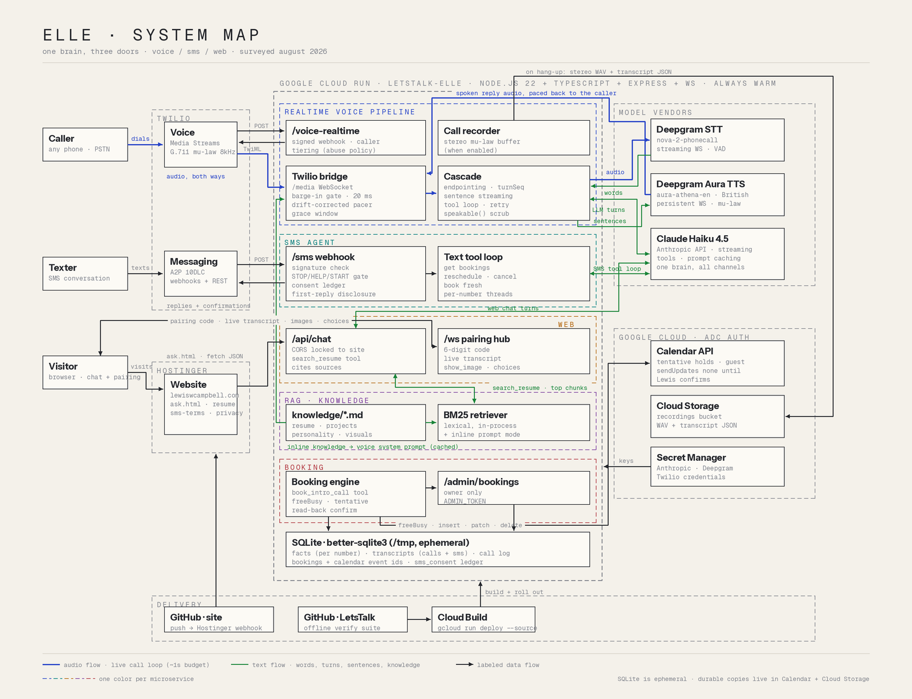Click 'one color per microservice' legend entry
This screenshot has height=699, width=912.
pos(119,679)
